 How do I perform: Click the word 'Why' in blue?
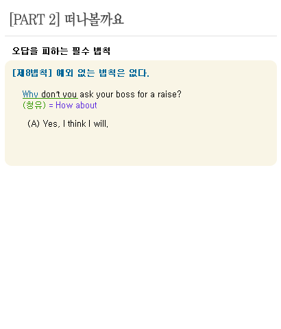(x=30, y=95)
